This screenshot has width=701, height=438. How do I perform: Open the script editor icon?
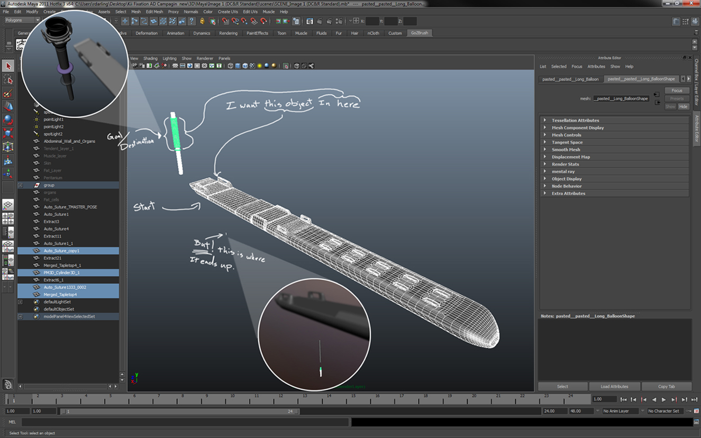[x=696, y=422]
